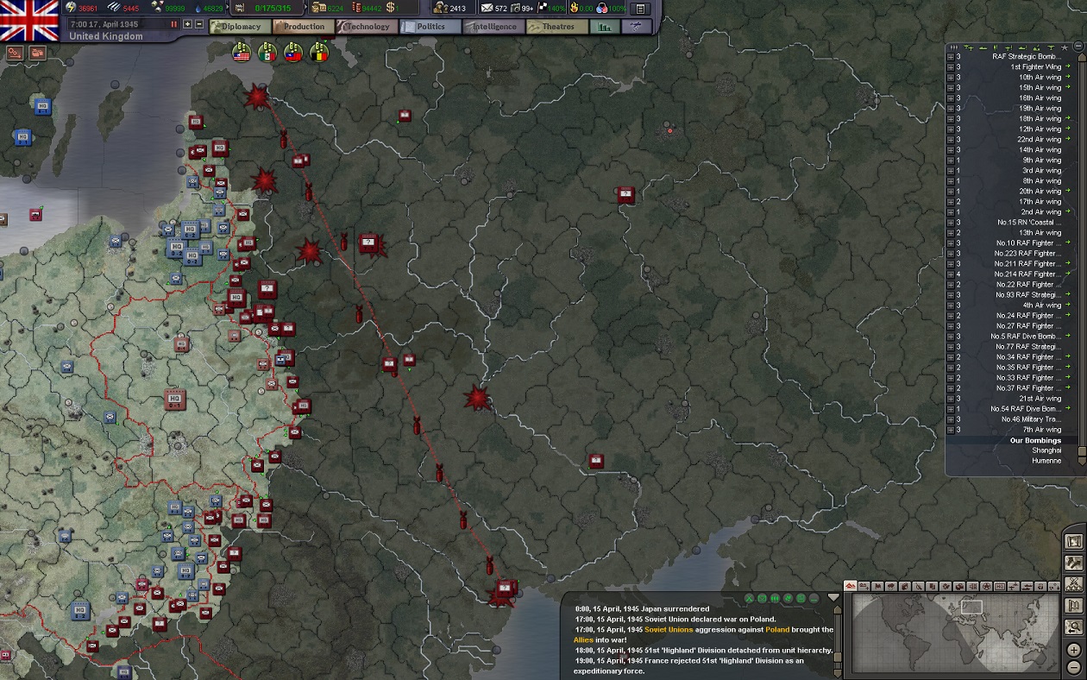Click the United Kingdom flag

[29, 20]
